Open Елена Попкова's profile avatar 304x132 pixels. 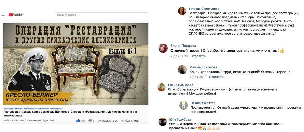tap(163, 48)
